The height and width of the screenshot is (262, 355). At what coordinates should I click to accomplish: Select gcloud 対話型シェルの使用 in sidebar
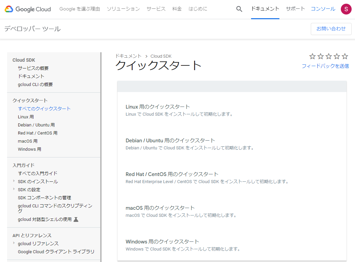[45, 219]
